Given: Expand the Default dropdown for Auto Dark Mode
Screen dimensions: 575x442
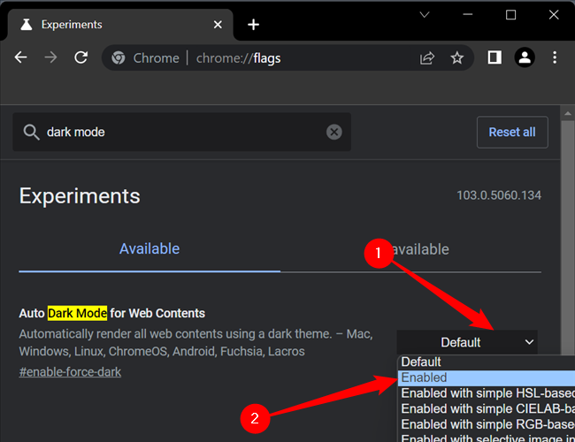Looking at the screenshot, I should click(x=466, y=342).
